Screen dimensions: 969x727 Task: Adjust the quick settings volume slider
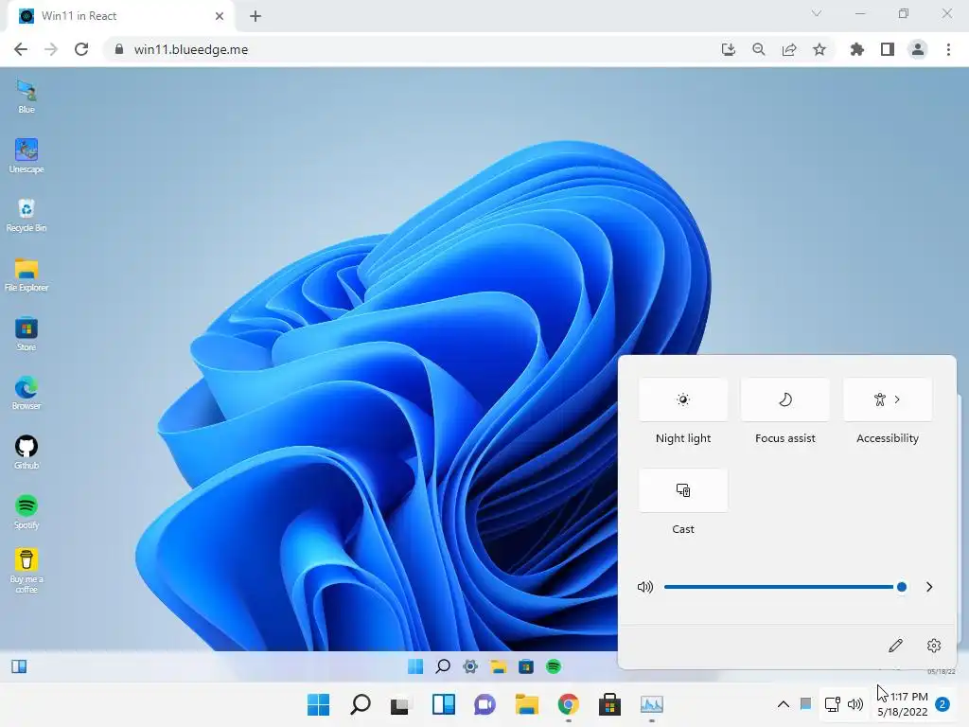pos(785,587)
